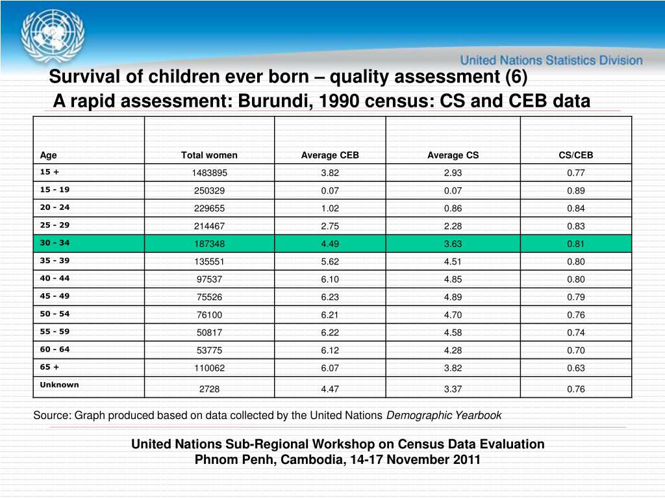Screen dimensions: 665x499
Task: Click average CS value 2.28
Action: tap(453, 227)
